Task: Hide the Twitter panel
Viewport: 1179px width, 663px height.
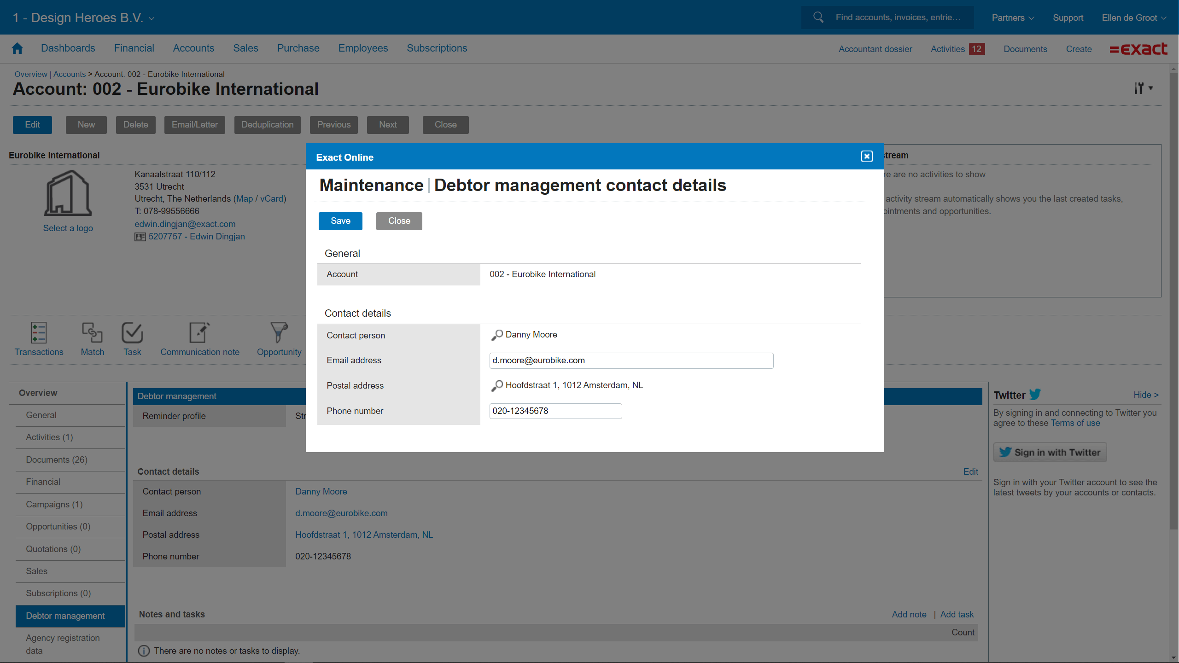Action: click(1146, 395)
